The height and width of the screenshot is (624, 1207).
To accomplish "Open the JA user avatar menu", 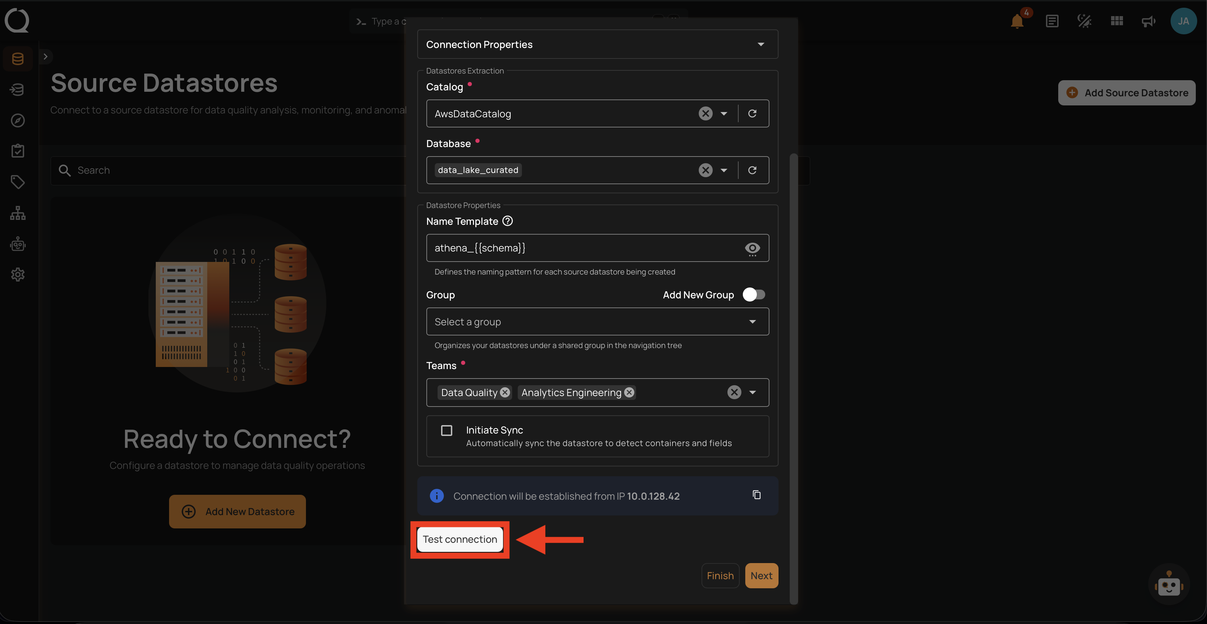I will tap(1184, 21).
